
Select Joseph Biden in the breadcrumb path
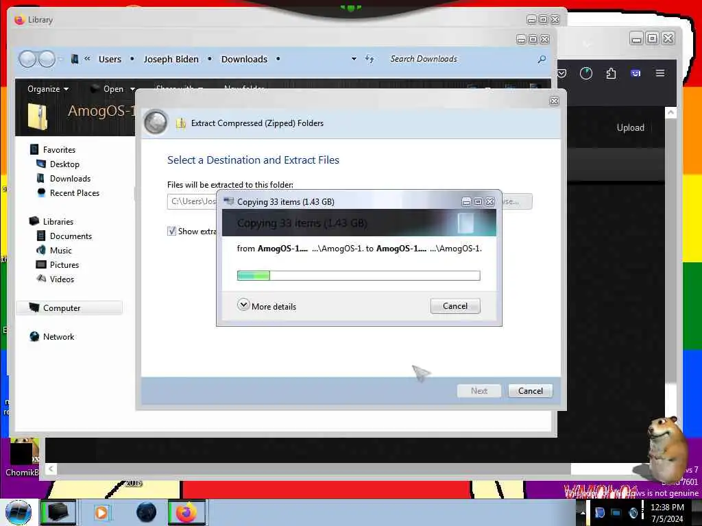(x=171, y=59)
